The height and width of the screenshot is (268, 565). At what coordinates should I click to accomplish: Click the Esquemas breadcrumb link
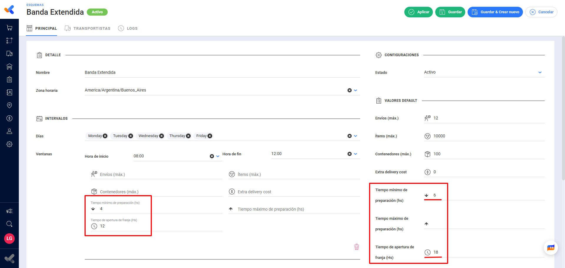coord(35,5)
